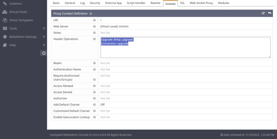Click the help icon beside Access Allowed

point(94,86)
